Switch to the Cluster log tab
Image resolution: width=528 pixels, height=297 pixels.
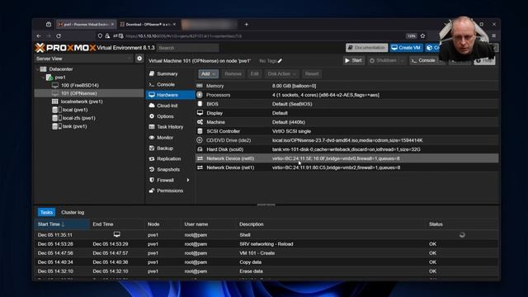73,213
